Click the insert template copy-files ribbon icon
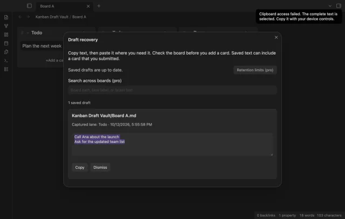This screenshot has width=345, height=219. tap(6, 52)
